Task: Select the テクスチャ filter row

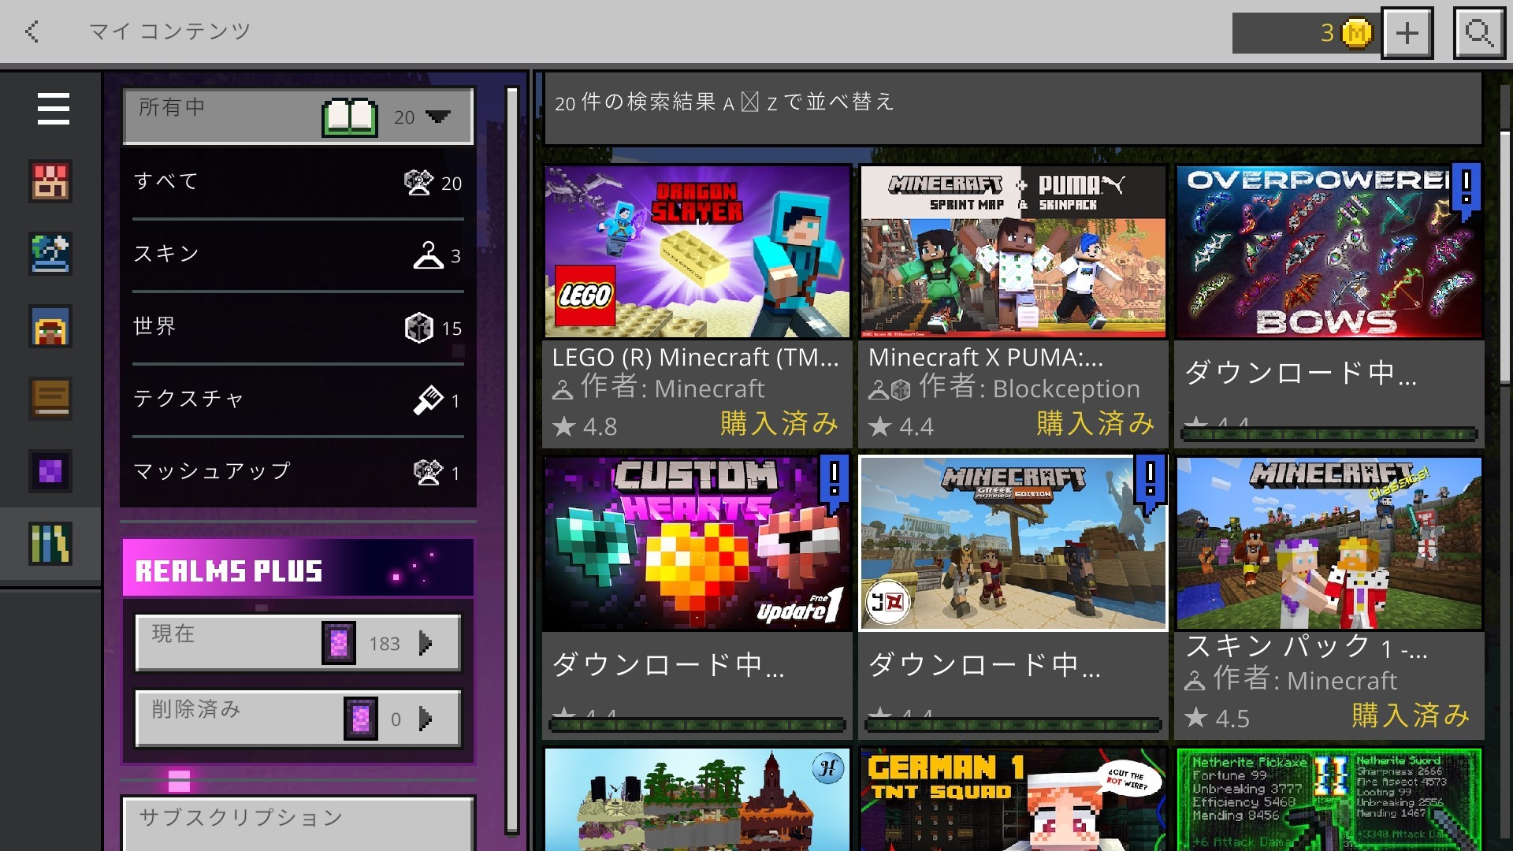Action: click(298, 399)
